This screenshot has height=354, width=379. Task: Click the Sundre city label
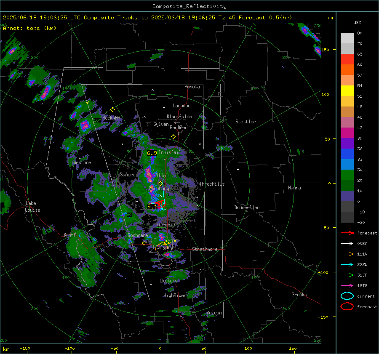(128, 175)
